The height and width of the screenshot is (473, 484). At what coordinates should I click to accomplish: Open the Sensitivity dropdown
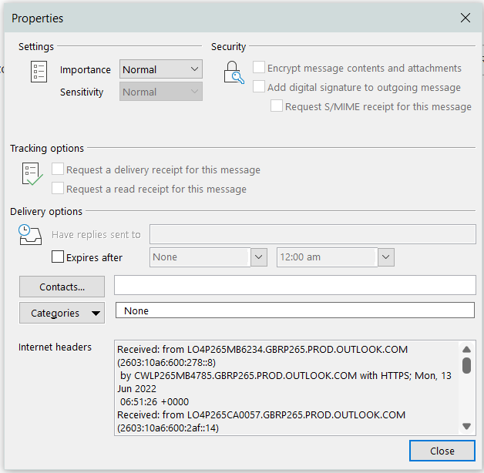click(x=161, y=92)
